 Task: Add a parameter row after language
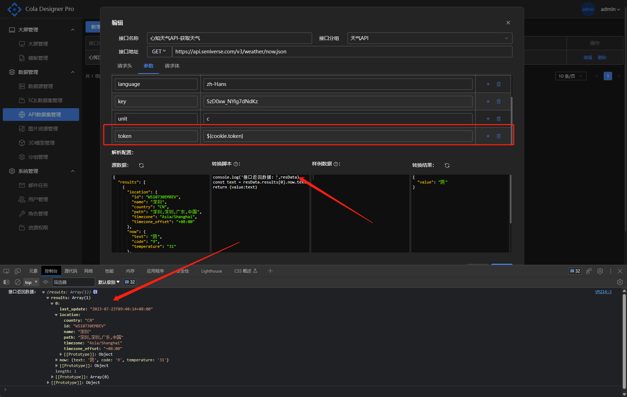click(x=488, y=84)
